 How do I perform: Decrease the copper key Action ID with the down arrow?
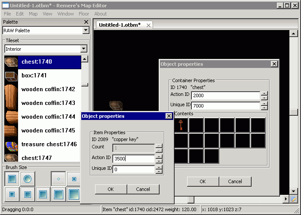click(159, 161)
